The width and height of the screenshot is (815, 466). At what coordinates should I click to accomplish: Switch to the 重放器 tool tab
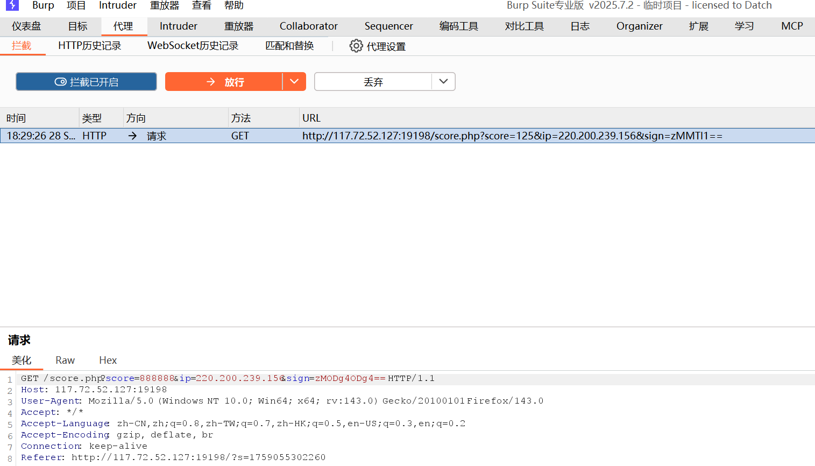point(239,26)
